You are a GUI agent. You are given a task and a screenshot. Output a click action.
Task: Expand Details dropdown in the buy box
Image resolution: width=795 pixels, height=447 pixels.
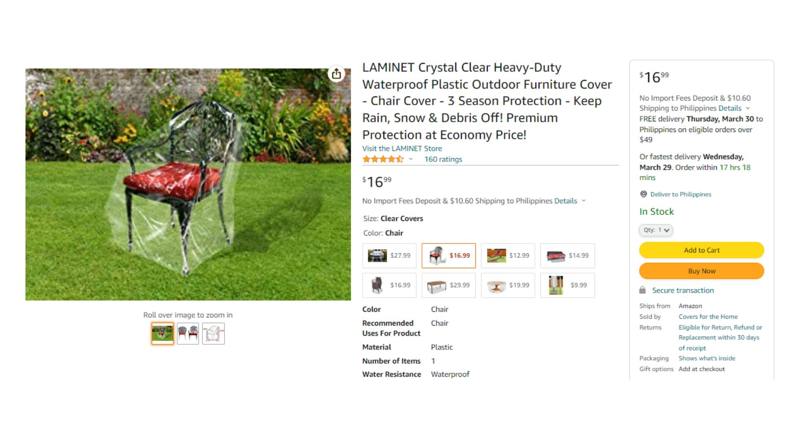[x=734, y=108]
